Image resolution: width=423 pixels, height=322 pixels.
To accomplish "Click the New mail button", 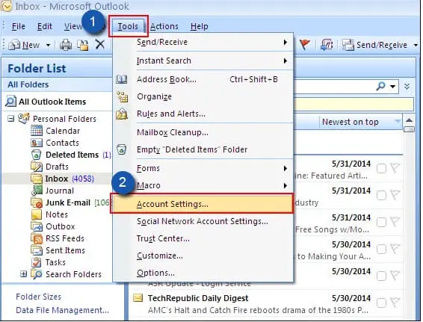I will coord(25,45).
